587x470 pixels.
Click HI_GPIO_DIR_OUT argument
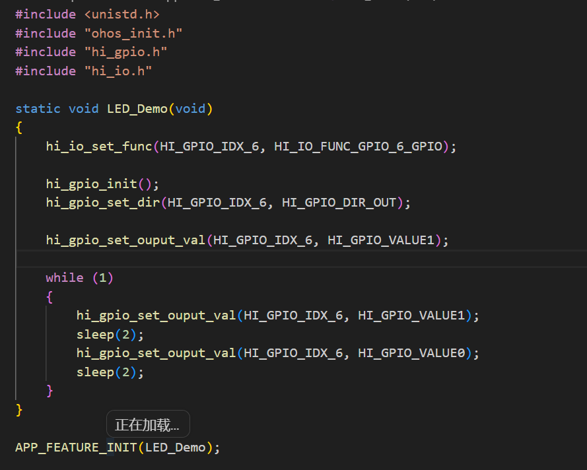tap(339, 203)
